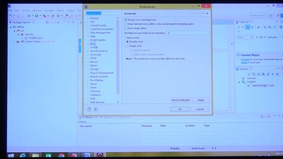283x159 pixels.
Task: Click the Open Perspective icon
Action: (271, 16)
